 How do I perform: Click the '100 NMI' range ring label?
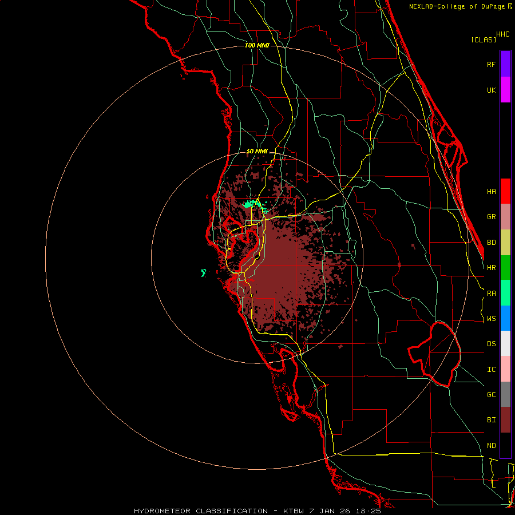point(257,45)
